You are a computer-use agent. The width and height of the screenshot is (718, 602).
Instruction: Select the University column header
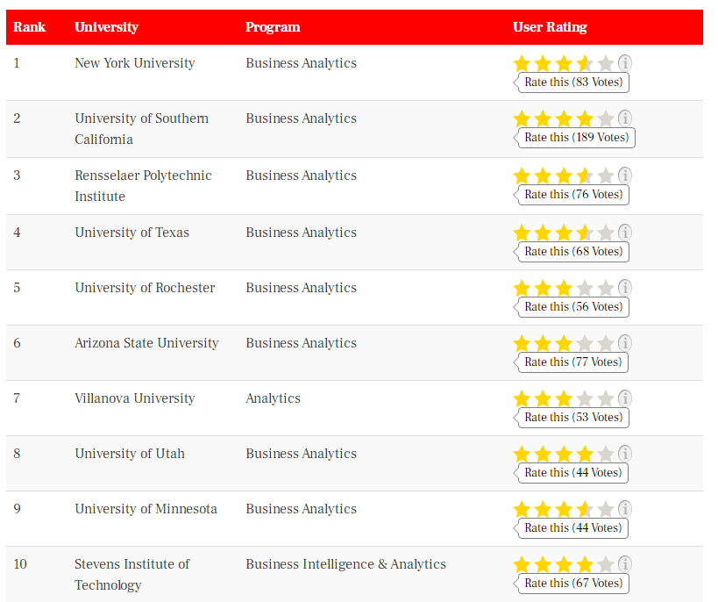click(106, 27)
